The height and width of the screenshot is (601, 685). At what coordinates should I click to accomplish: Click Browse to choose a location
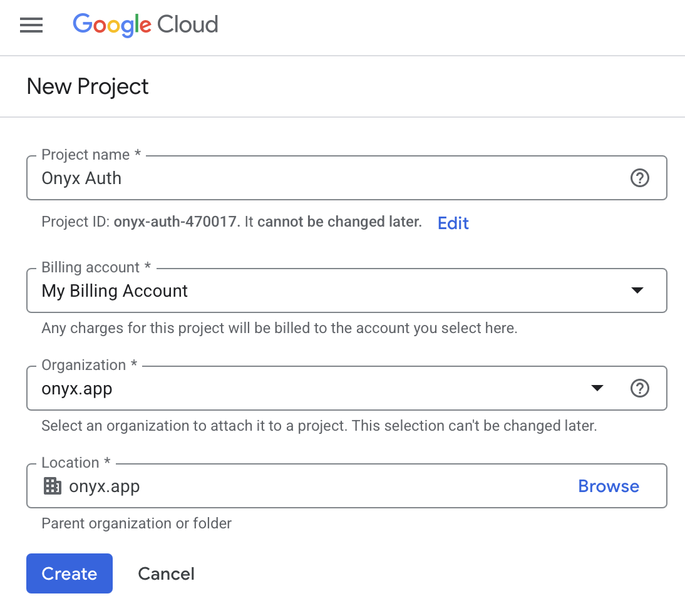pyautogui.click(x=608, y=485)
